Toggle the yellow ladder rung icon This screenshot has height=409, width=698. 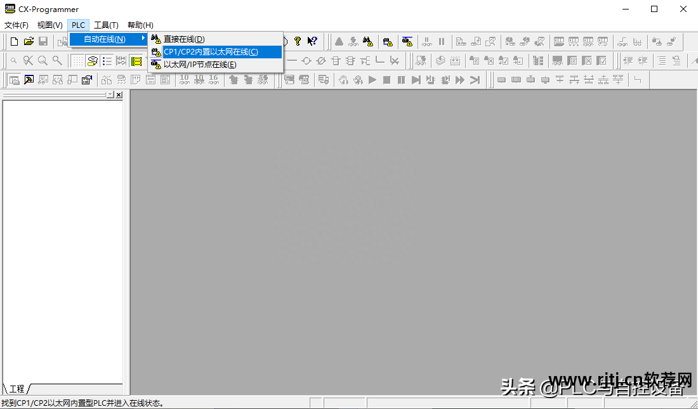[136, 60]
